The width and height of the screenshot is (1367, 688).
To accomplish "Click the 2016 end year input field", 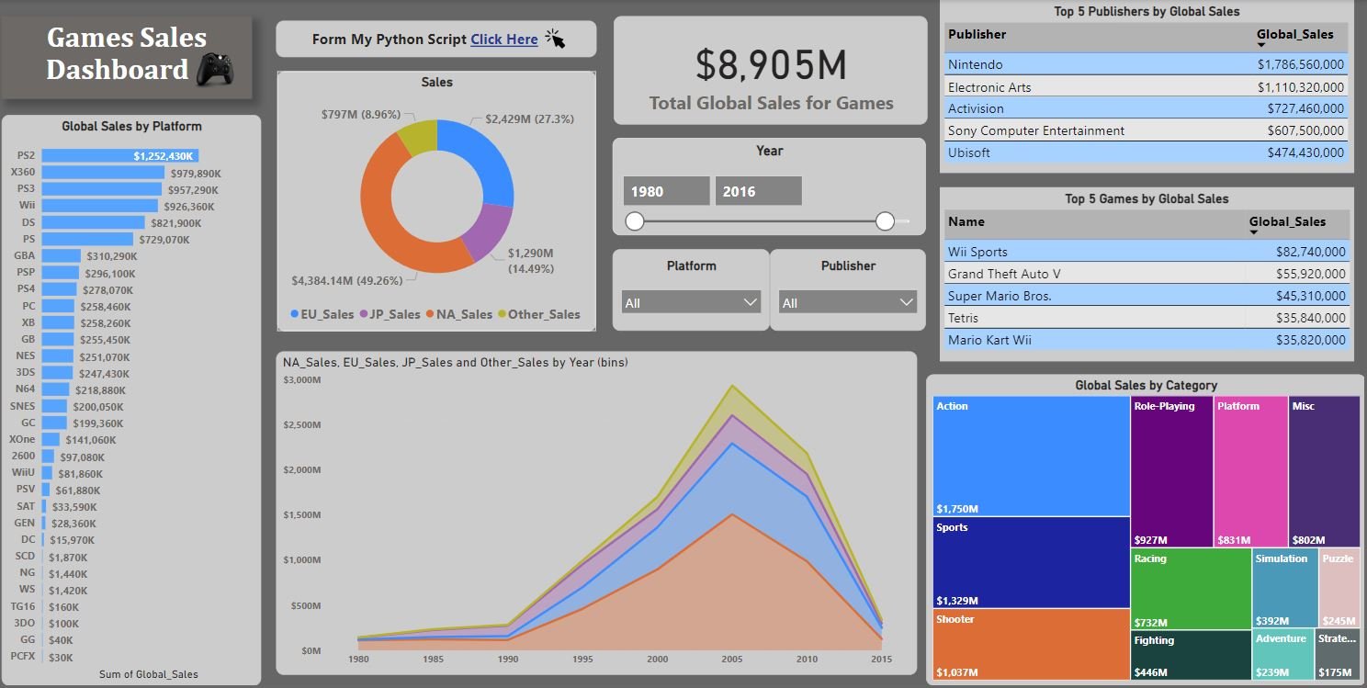I will (758, 191).
